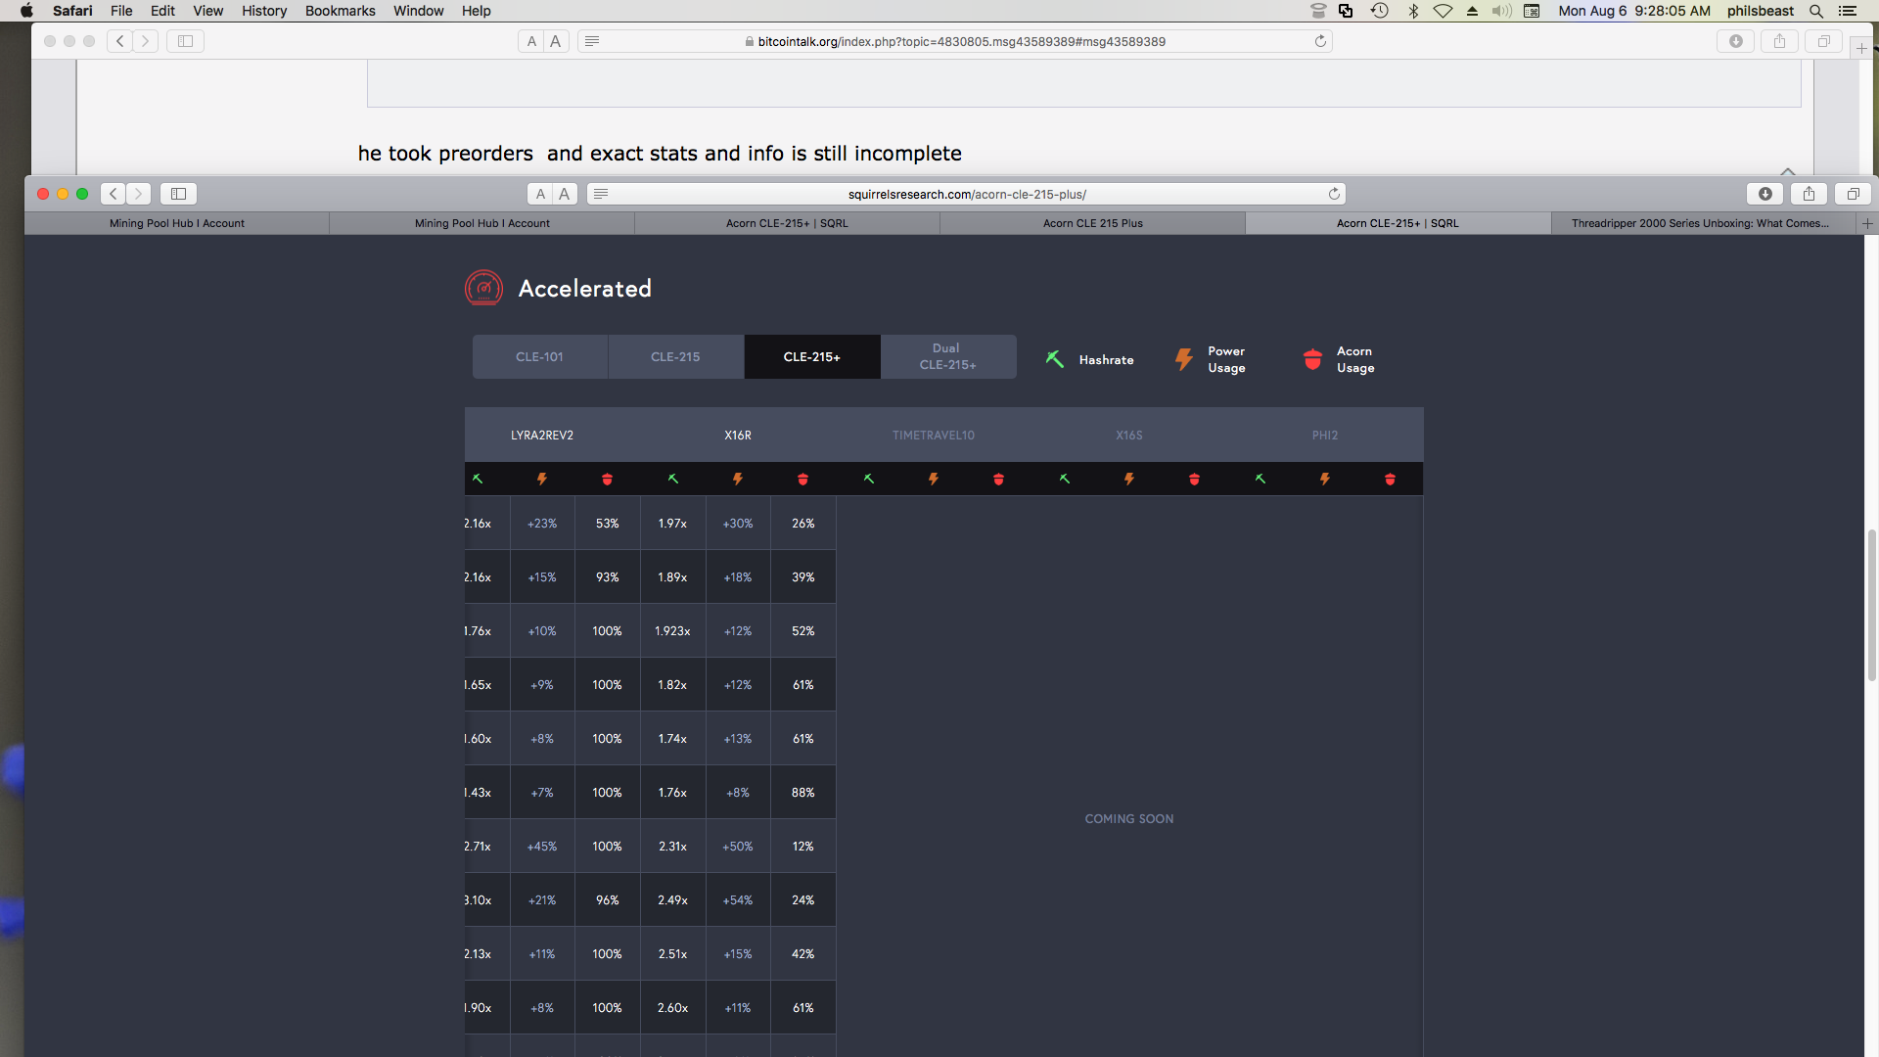Click the volume icon in menu bar

1501,11
